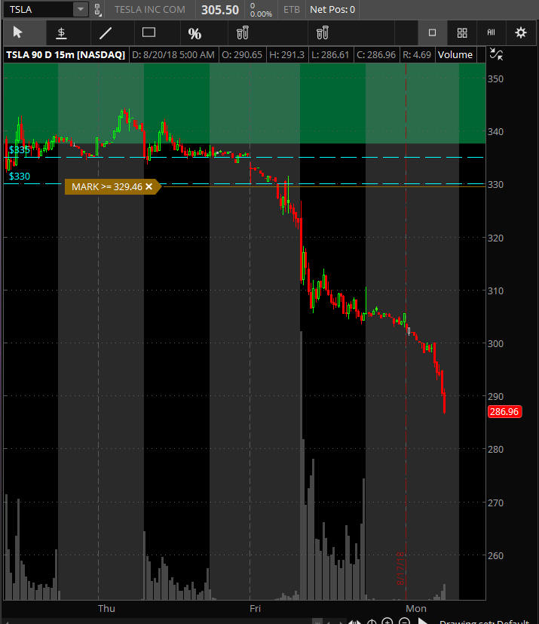Open the second flask studies icon
The height and width of the screenshot is (624, 539).
[323, 32]
